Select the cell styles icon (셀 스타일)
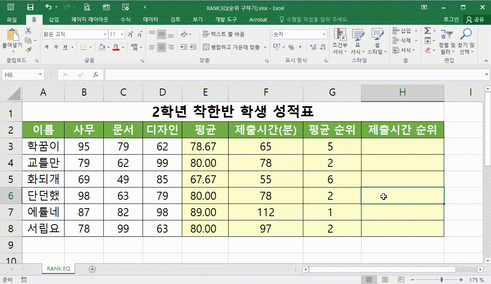Screen dimensions: 491x284 point(377,41)
